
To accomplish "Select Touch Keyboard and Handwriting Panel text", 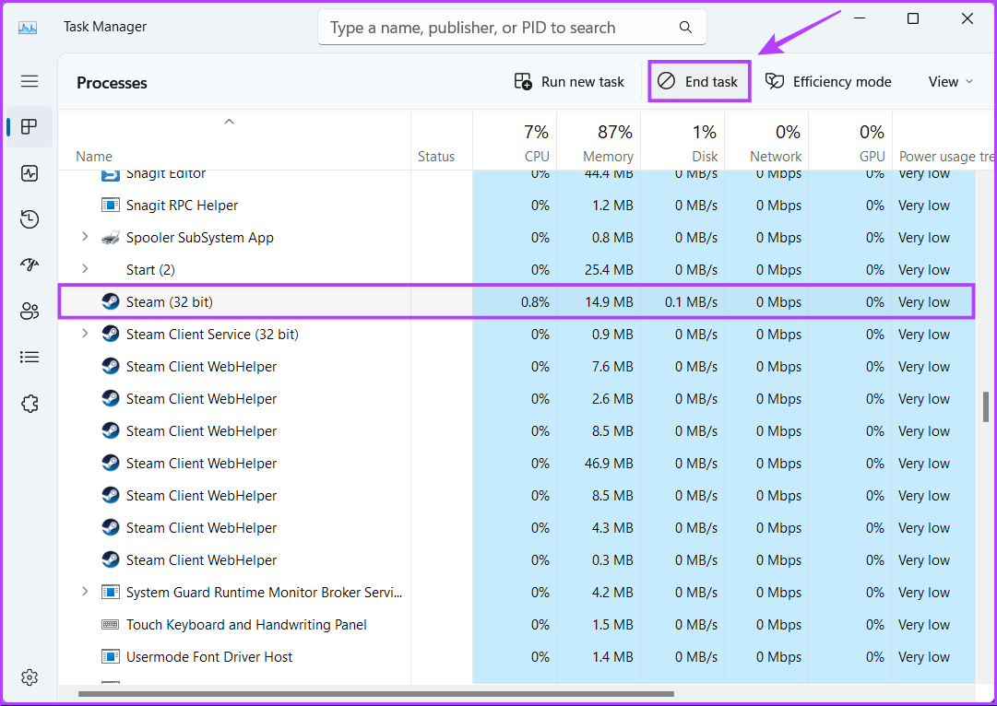I will point(246,625).
